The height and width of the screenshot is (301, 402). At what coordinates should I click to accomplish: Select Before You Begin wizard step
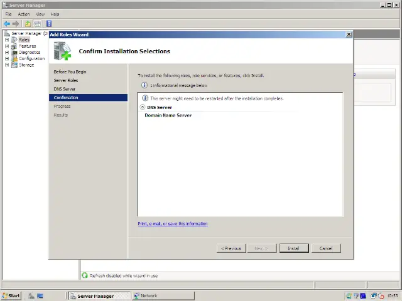point(70,71)
